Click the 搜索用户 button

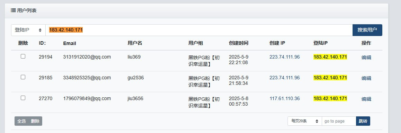(367, 30)
